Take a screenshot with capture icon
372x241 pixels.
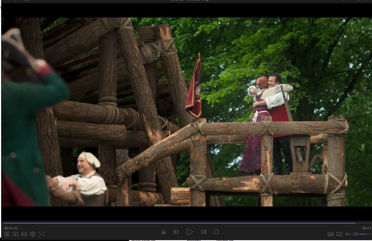(x=41, y=234)
